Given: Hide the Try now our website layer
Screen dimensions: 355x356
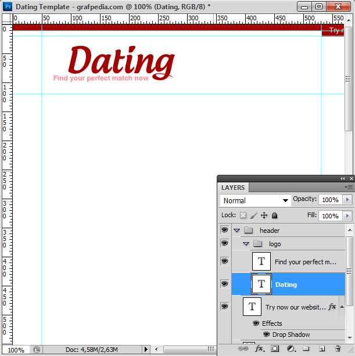Looking at the screenshot, I should [224, 307].
